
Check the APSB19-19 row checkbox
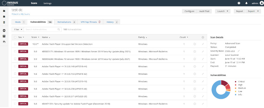click(15, 81)
